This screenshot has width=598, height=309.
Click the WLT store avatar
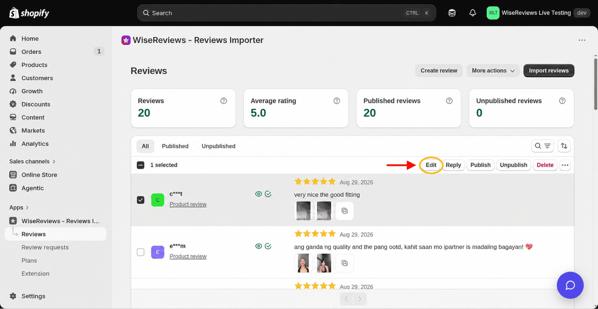[x=493, y=13]
